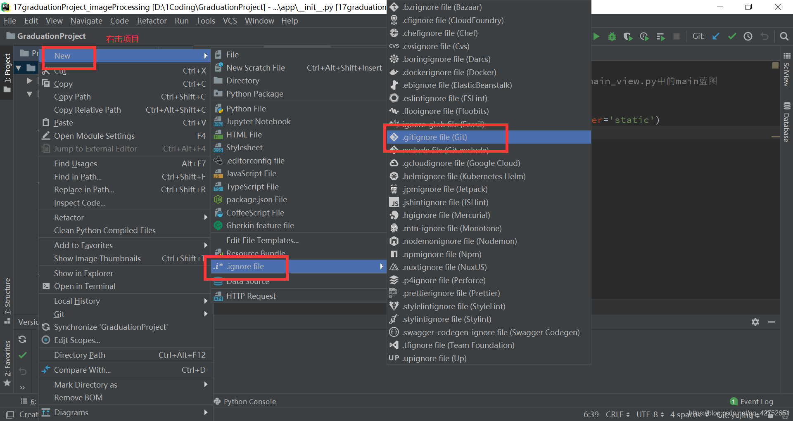Select .jshintignore file (JSHint)
Image resolution: width=793 pixels, height=421 pixels.
489,202
